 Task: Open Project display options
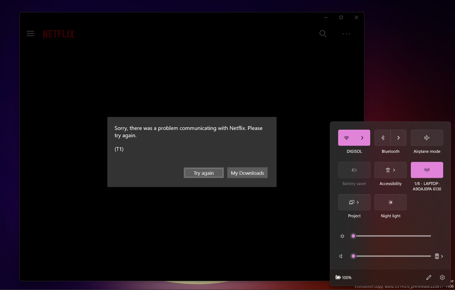pyautogui.click(x=354, y=202)
